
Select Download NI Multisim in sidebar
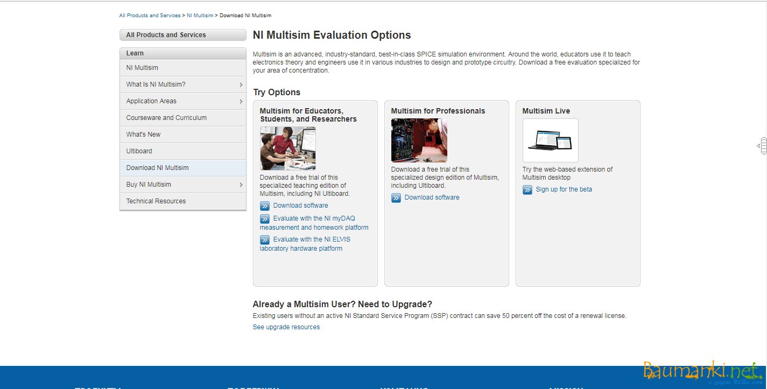tap(183, 168)
